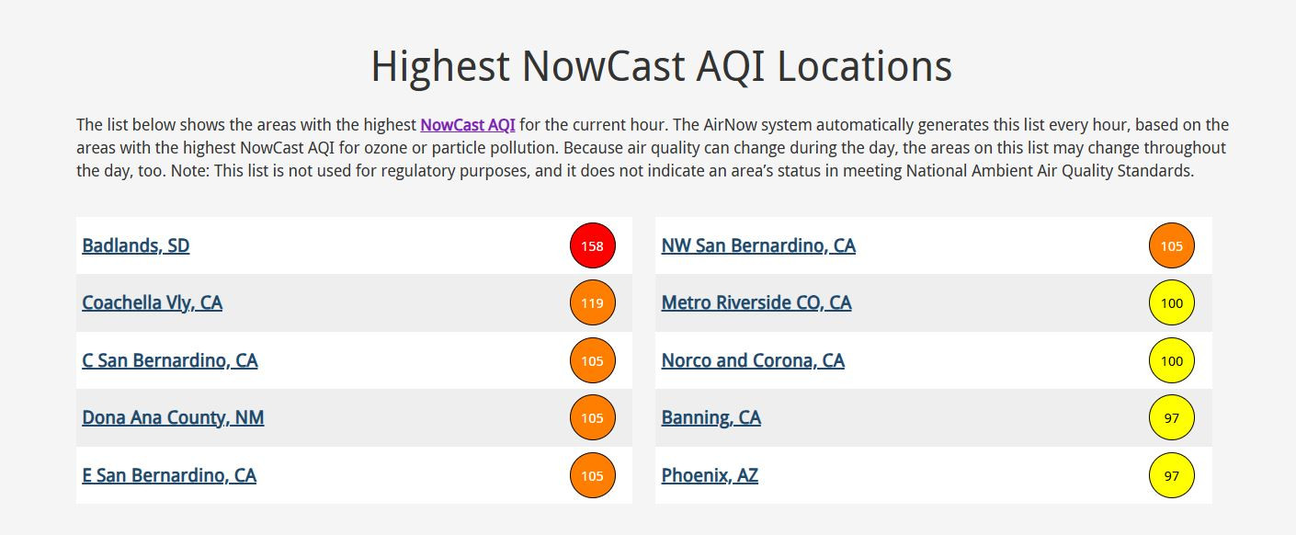Click the red 158 AQI circle

tap(593, 245)
